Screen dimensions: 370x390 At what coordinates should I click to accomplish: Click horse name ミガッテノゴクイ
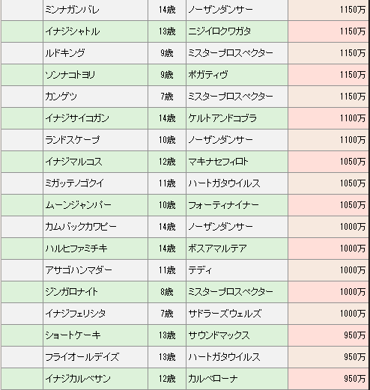pos(75,183)
